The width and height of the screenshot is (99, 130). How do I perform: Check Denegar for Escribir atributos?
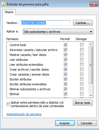(x=82, y=79)
